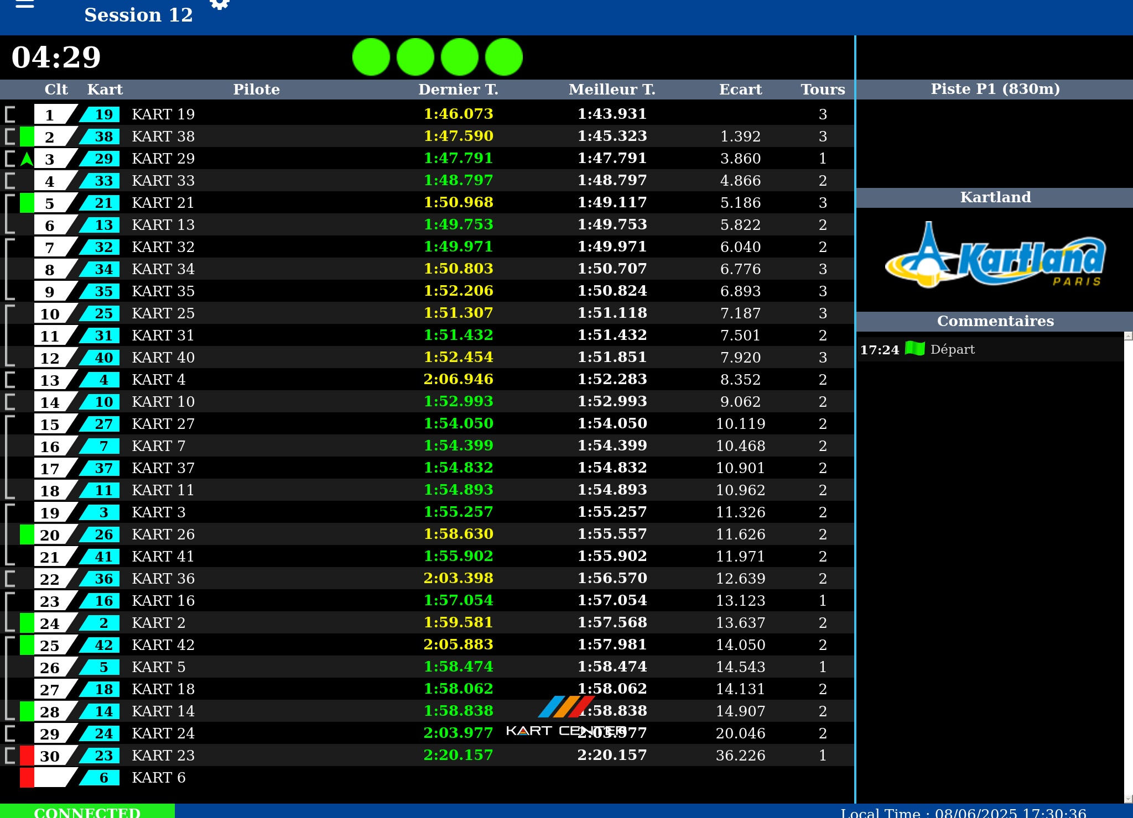Select the KART 38 row
Image resolution: width=1133 pixels, height=818 pixels.
pos(163,137)
